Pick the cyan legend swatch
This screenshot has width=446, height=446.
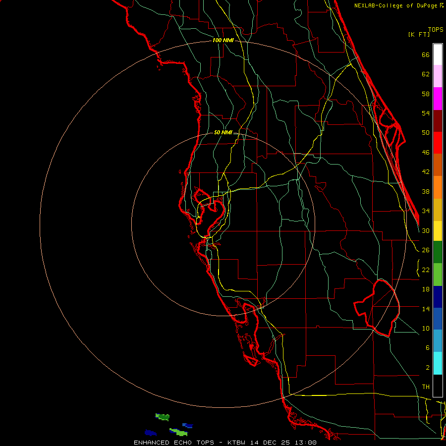[438, 363]
